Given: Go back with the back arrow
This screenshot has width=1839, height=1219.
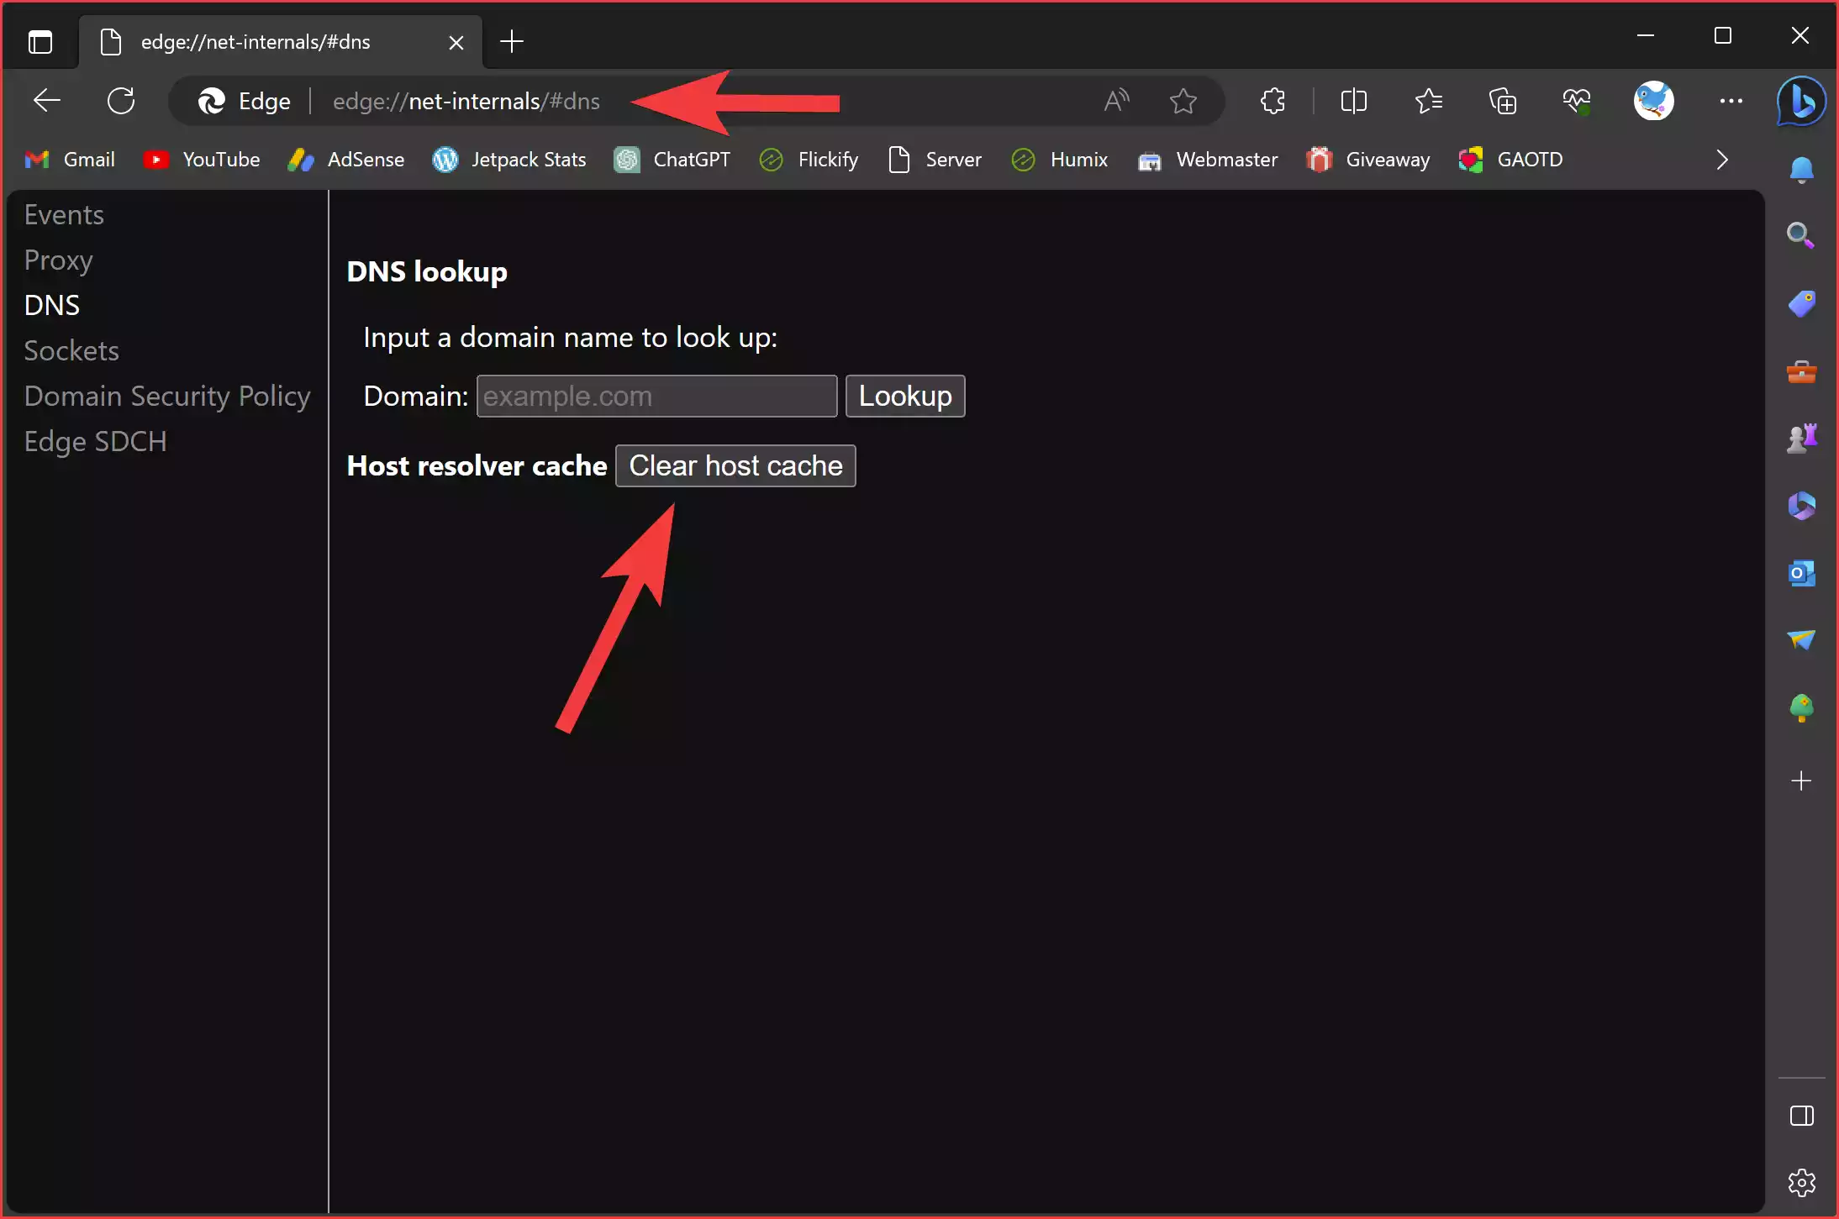Looking at the screenshot, I should click(47, 101).
